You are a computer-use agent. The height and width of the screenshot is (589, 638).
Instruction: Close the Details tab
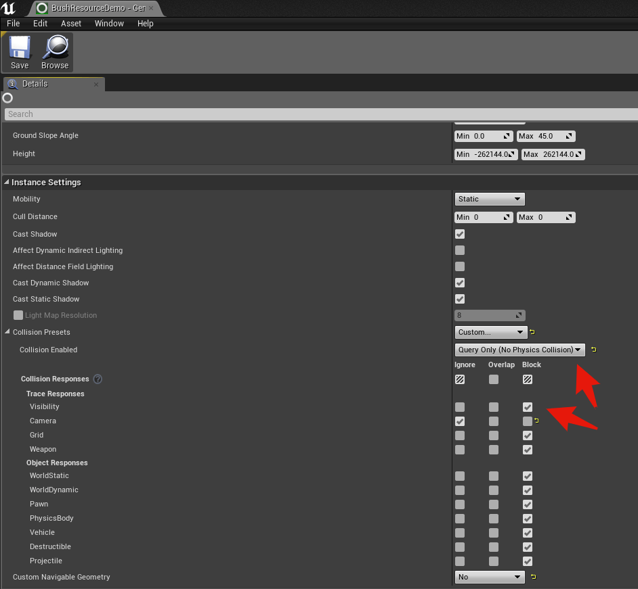96,85
